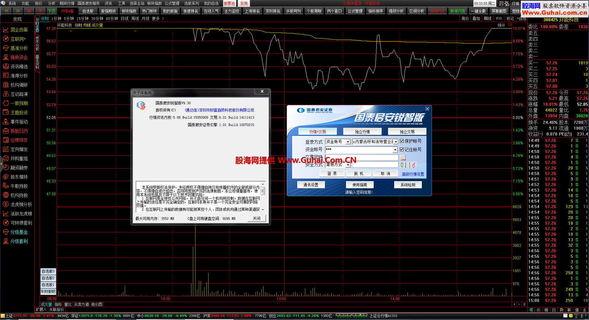This screenshot has height=320, width=589.
Task: Click the yellow hexagon status bar icon
Action: (x=571, y=316)
